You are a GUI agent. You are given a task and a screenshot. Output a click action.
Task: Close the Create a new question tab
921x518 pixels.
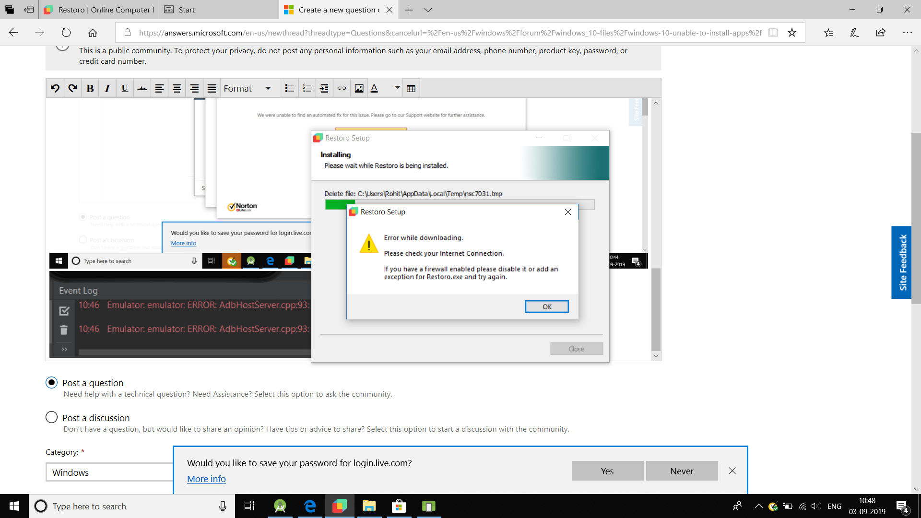click(390, 10)
